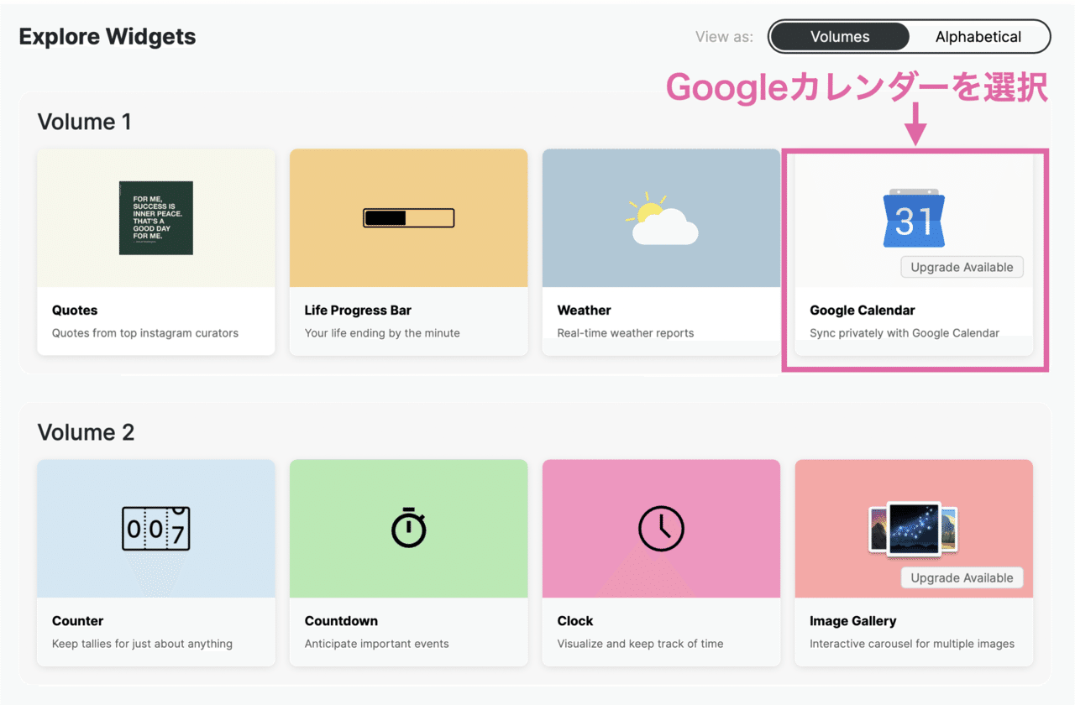The width and height of the screenshot is (1075, 705).
Task: Open the Explore Widgets title link
Action: (107, 36)
